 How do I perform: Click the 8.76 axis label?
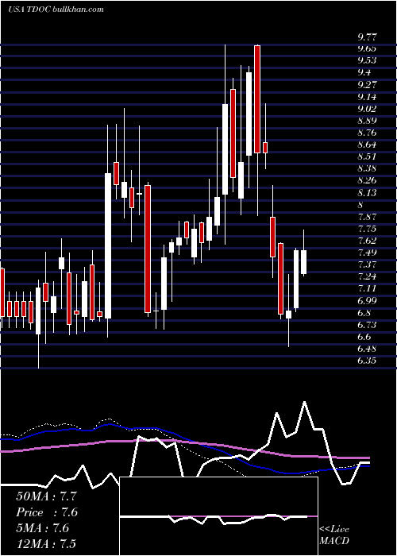tap(368, 133)
